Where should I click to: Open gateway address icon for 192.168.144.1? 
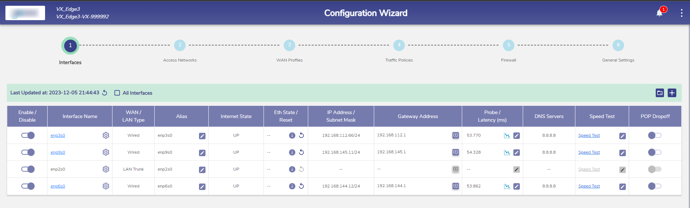coord(456,186)
